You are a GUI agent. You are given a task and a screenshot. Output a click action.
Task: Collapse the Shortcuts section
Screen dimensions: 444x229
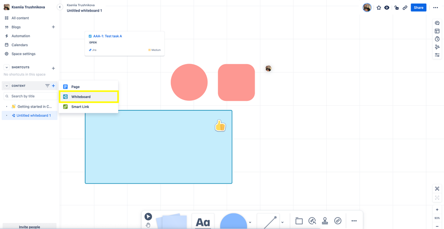pos(7,68)
